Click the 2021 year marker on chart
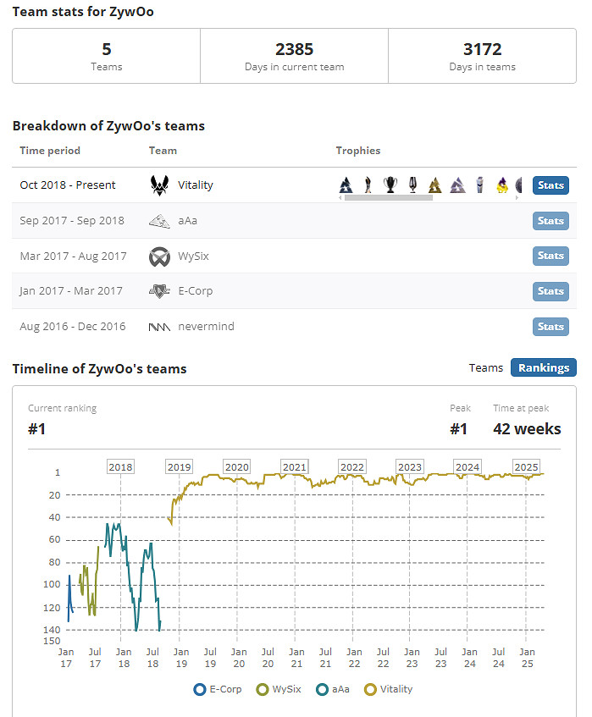The image size is (592, 717). pyautogui.click(x=295, y=466)
